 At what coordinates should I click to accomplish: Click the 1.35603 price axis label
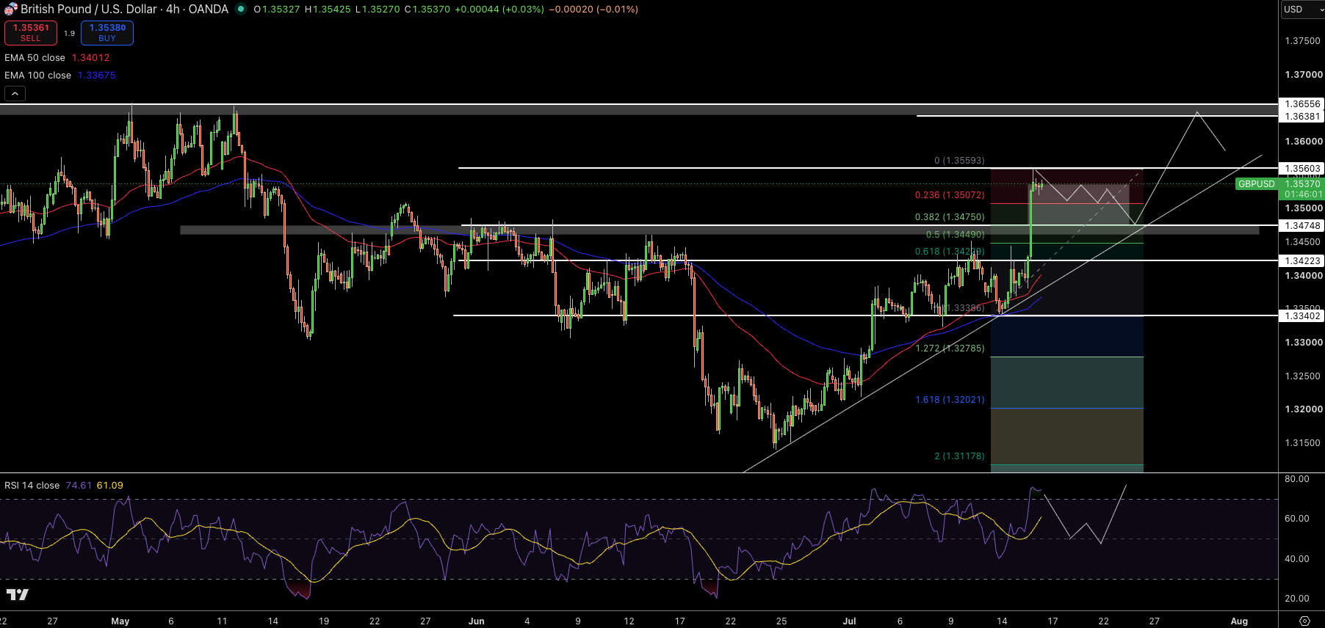pyautogui.click(x=1302, y=169)
